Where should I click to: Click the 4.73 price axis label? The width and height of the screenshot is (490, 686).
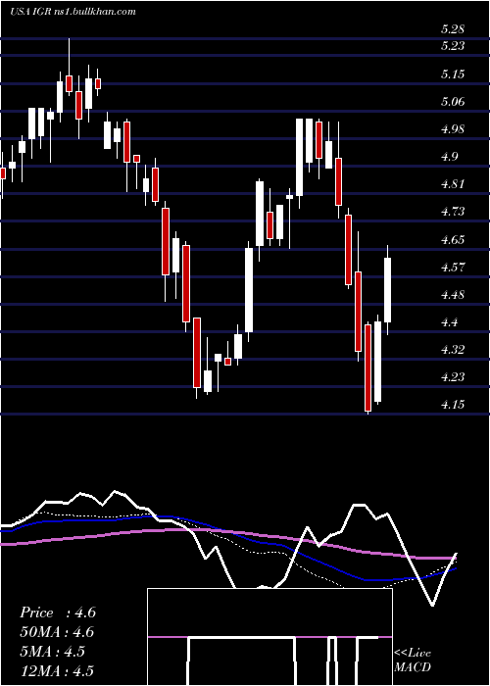(452, 213)
